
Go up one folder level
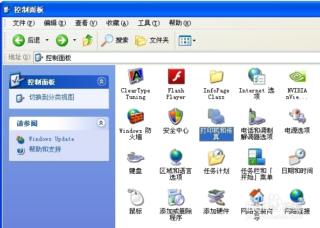(88, 40)
